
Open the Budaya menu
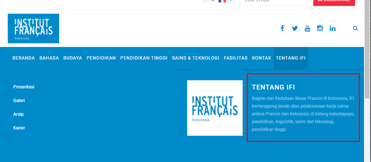point(72,58)
